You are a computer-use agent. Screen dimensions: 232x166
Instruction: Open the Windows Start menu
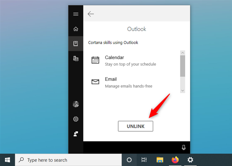[8, 160]
